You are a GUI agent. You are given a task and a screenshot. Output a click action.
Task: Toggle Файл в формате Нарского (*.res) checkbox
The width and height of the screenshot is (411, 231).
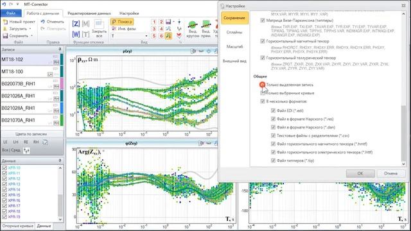[x=273, y=119]
